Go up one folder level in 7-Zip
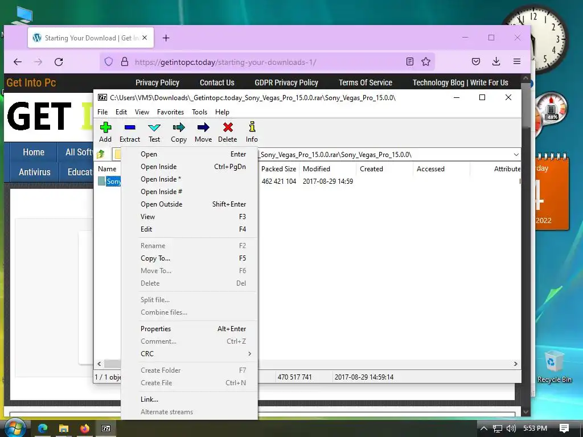Image resolution: width=583 pixels, height=437 pixels. [x=101, y=154]
